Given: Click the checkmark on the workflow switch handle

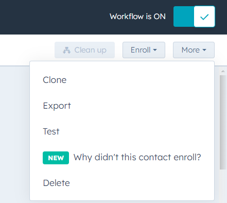Looking at the screenshot, I should 204,17.
